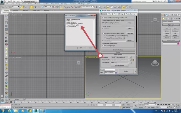This screenshot has width=181, height=113.
Task: Click OK in Choose Renderer dialog
Action: click(81, 48)
